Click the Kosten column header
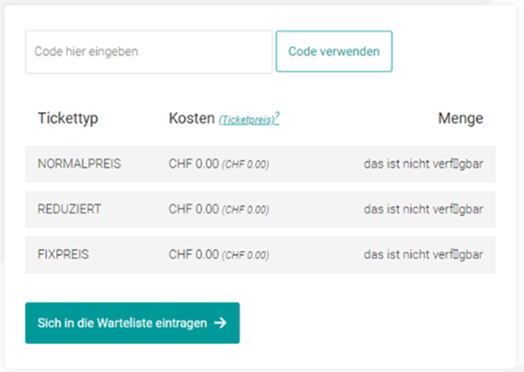Viewport: 524px width, 372px height. click(191, 118)
